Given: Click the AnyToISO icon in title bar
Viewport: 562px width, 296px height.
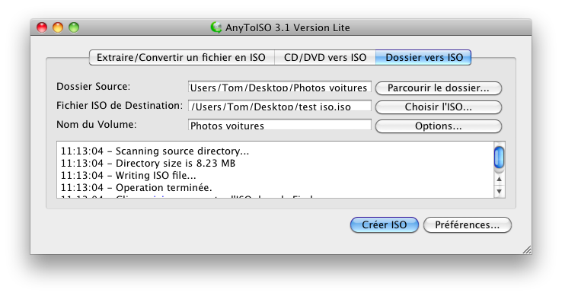Looking at the screenshot, I should point(216,27).
